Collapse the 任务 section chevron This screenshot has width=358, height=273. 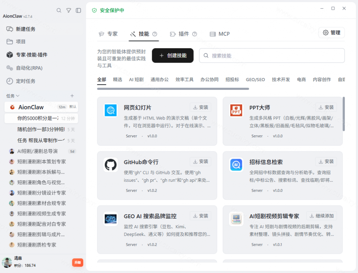point(18,96)
